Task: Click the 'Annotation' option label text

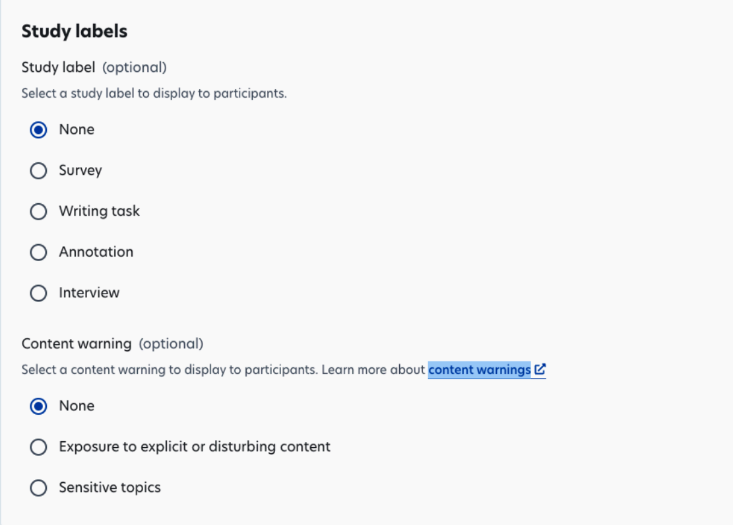Action: point(96,253)
